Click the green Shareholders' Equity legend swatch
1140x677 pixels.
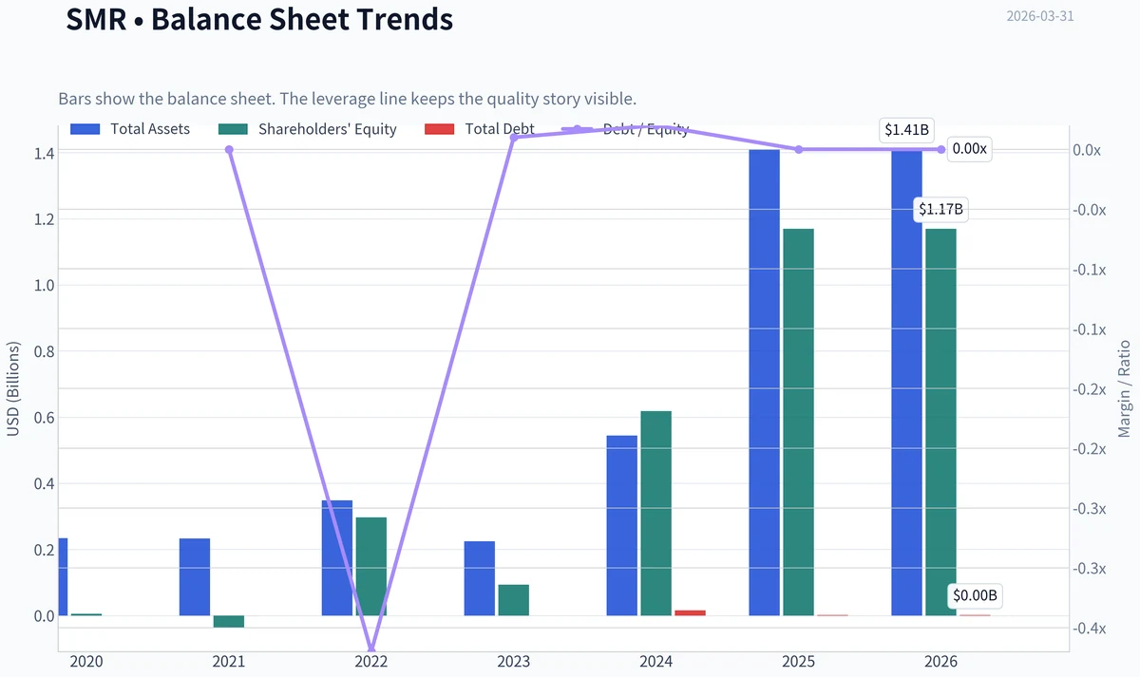[233, 129]
